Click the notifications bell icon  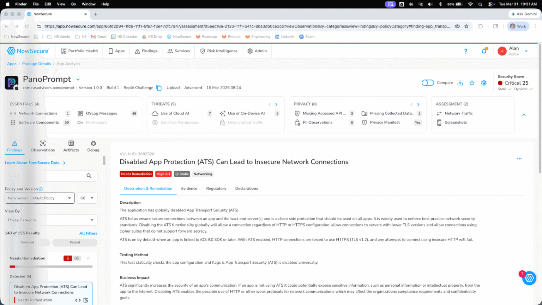point(484,51)
